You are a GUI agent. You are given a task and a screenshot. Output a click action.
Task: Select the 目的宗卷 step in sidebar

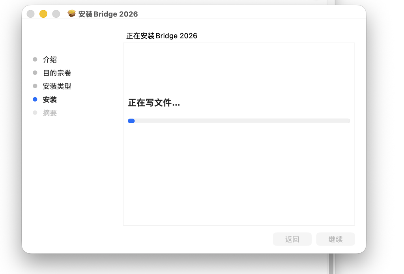tap(57, 73)
